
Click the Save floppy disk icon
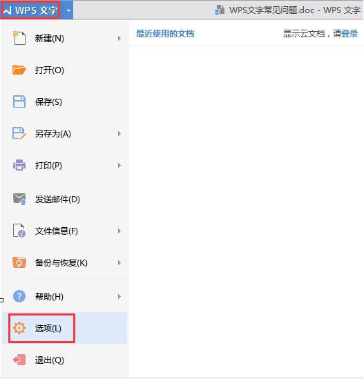coord(19,101)
